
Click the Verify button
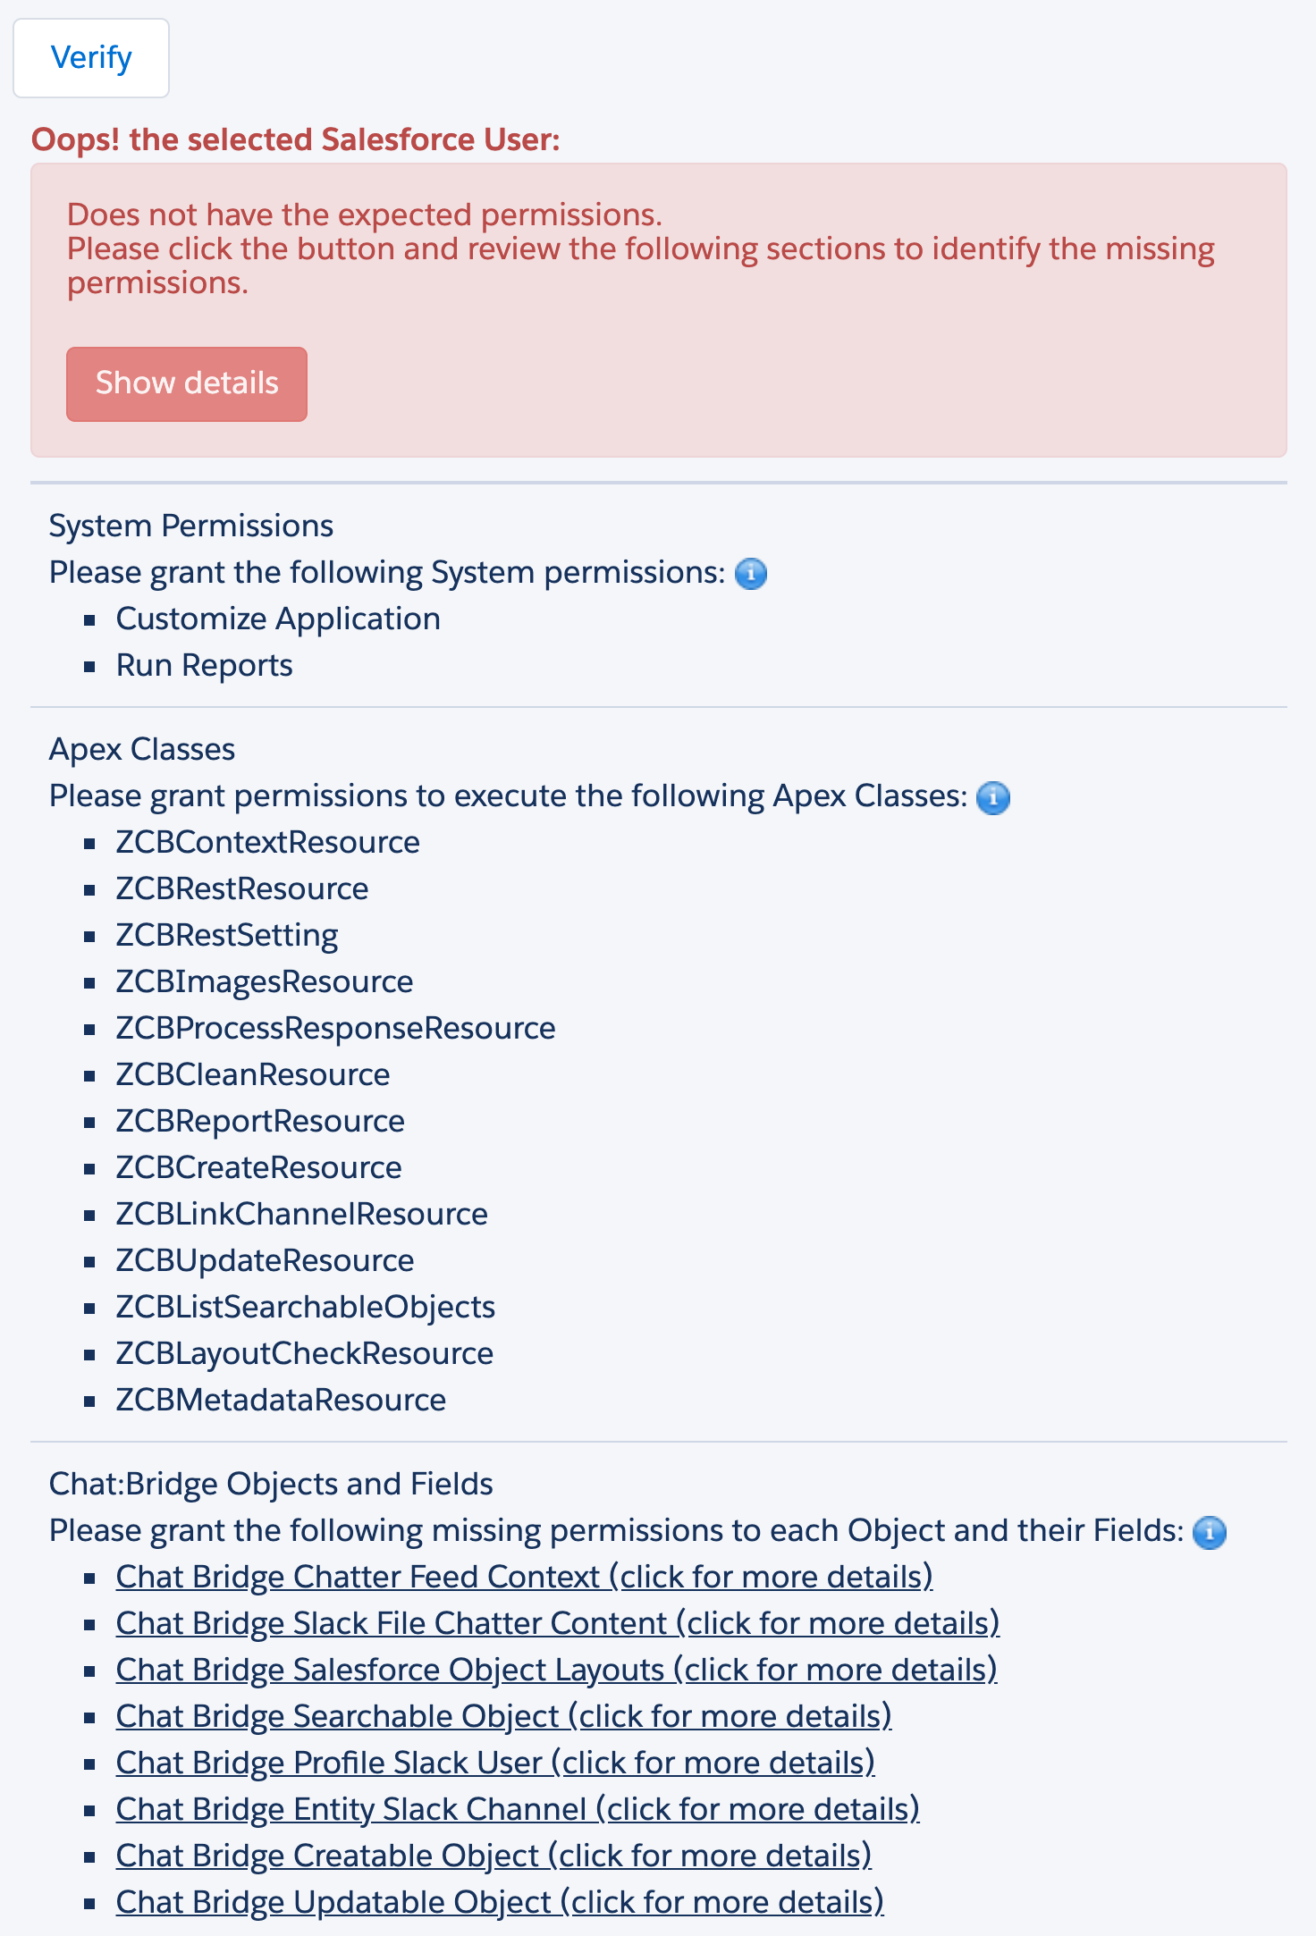[90, 57]
